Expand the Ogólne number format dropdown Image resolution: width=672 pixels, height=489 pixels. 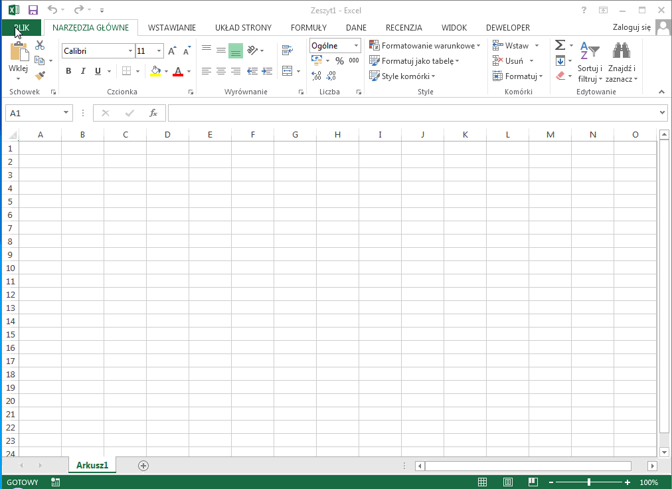tap(357, 46)
